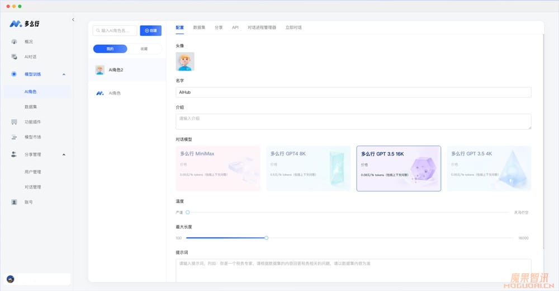Click the 介绍 description textarea
This screenshot has height=291, width=559.
pyautogui.click(x=353, y=121)
